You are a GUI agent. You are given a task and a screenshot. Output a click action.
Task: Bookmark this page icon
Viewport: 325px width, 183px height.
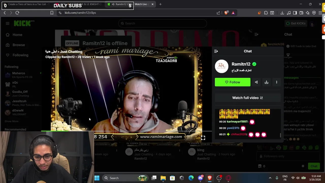click(x=52, y=13)
